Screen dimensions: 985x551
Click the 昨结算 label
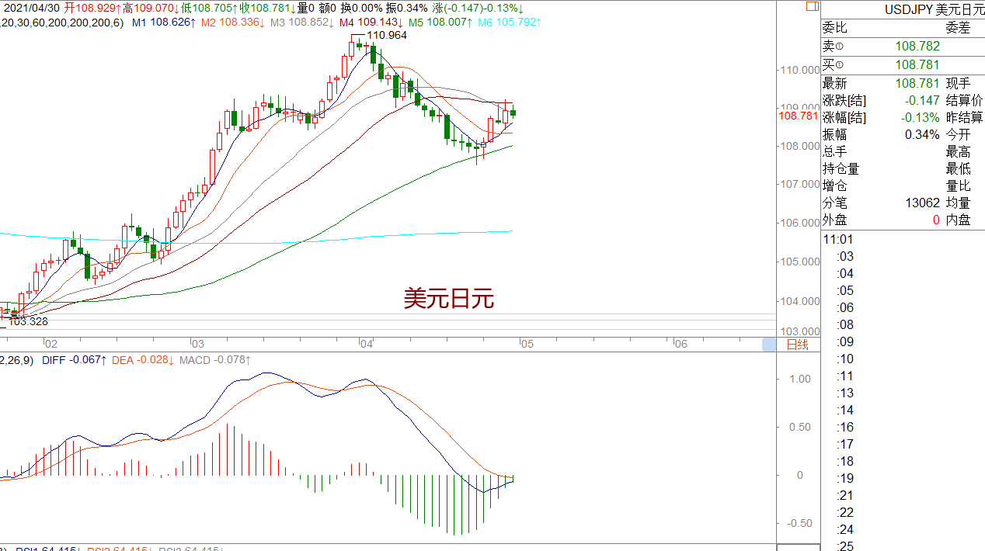[965, 117]
